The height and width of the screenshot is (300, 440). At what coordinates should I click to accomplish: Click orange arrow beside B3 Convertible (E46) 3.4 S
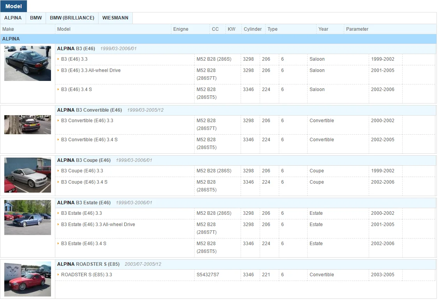point(58,139)
